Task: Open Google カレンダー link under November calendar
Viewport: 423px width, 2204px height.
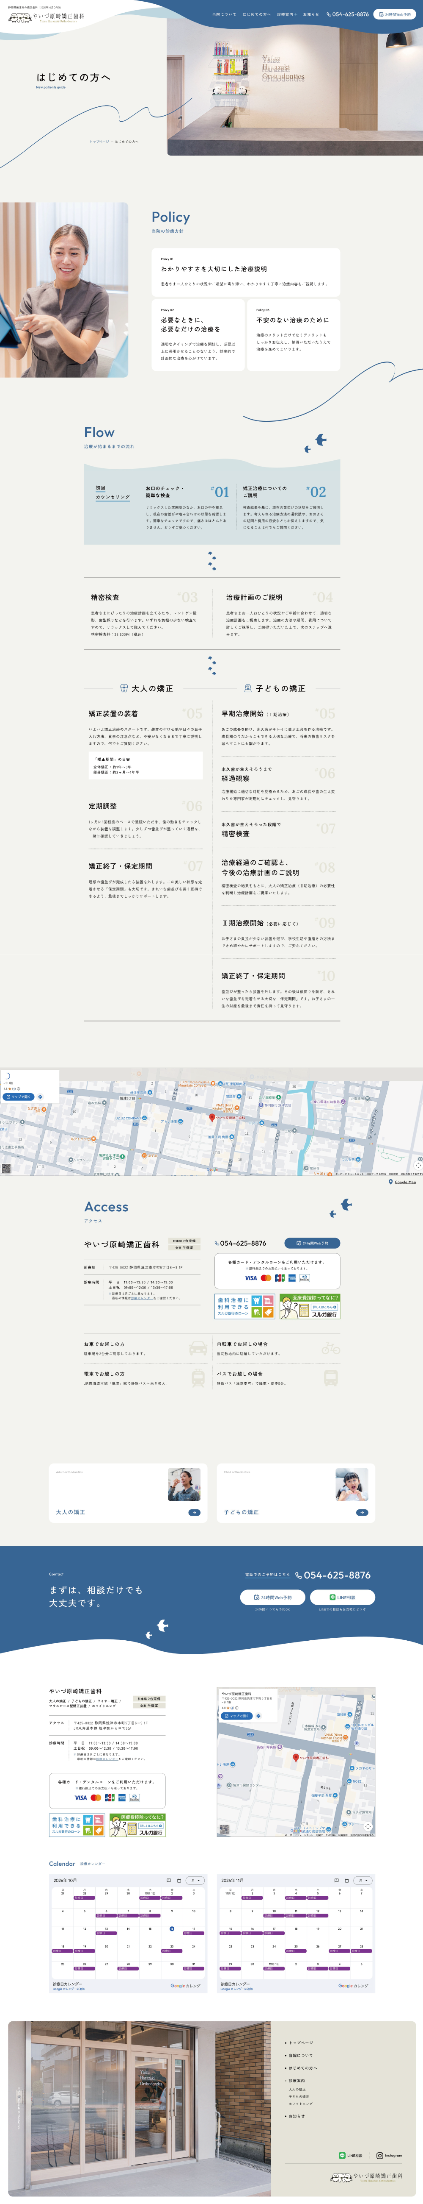Action: 354,1986
